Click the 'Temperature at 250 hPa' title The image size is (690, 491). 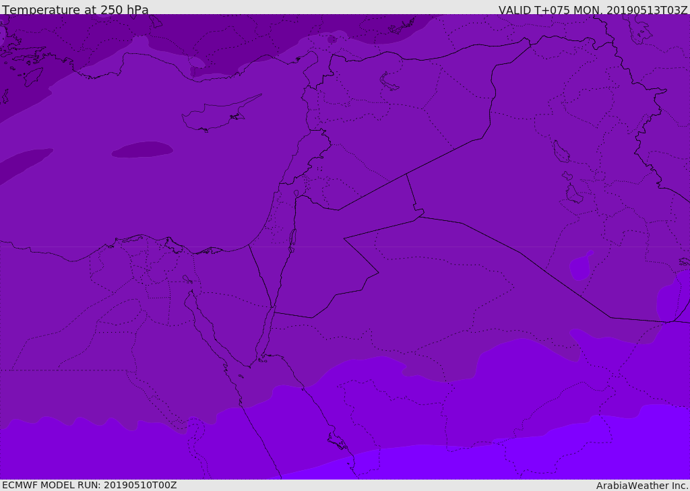tap(75, 9)
